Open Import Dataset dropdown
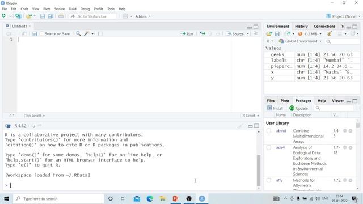363x204 pixels. click(x=289, y=34)
